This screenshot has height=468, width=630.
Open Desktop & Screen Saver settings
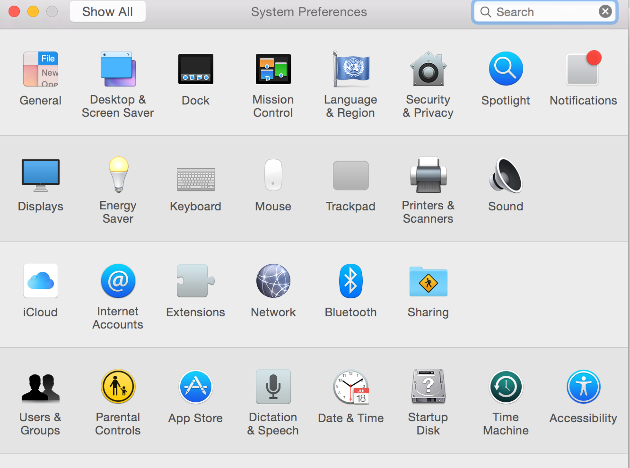click(x=118, y=69)
